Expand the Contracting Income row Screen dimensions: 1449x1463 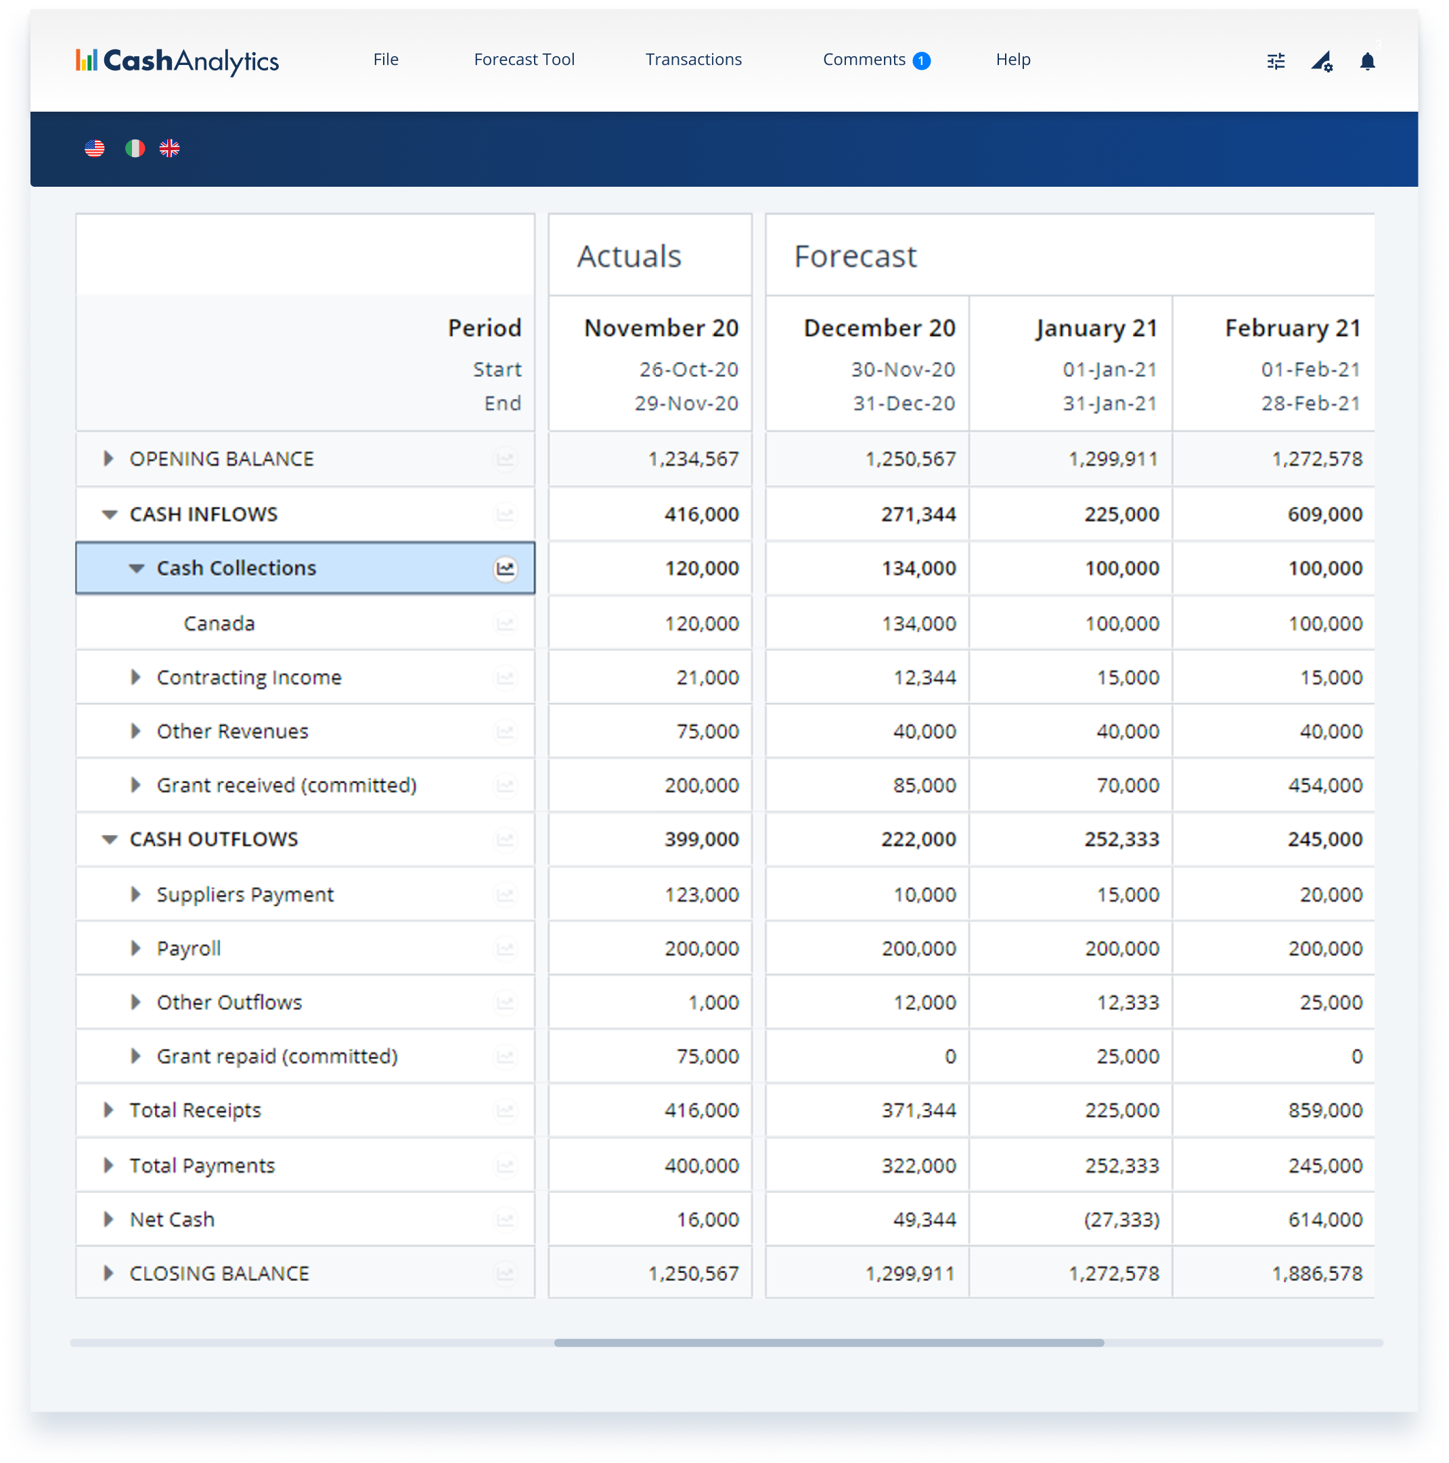[135, 677]
